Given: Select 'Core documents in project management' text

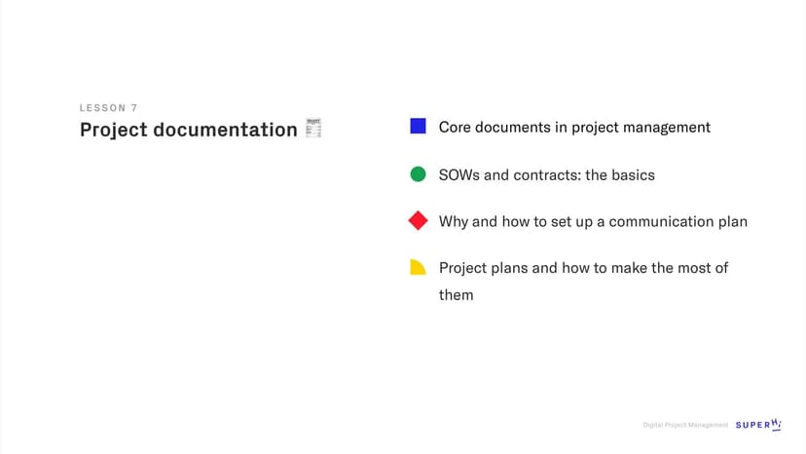Looking at the screenshot, I should (x=574, y=128).
